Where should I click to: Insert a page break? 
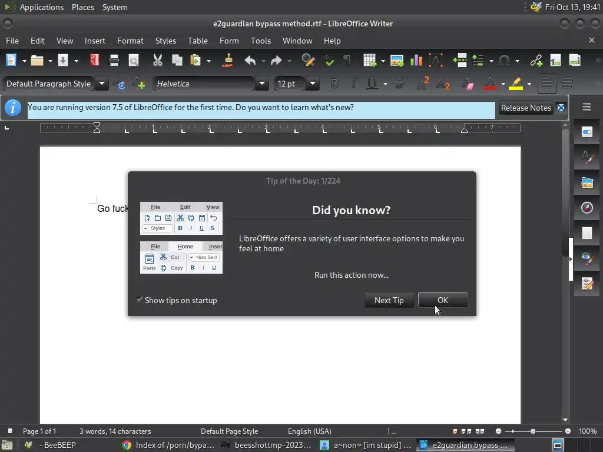[460, 61]
